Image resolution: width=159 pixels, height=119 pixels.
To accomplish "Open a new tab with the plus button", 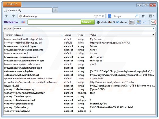I will tap(55, 10).
